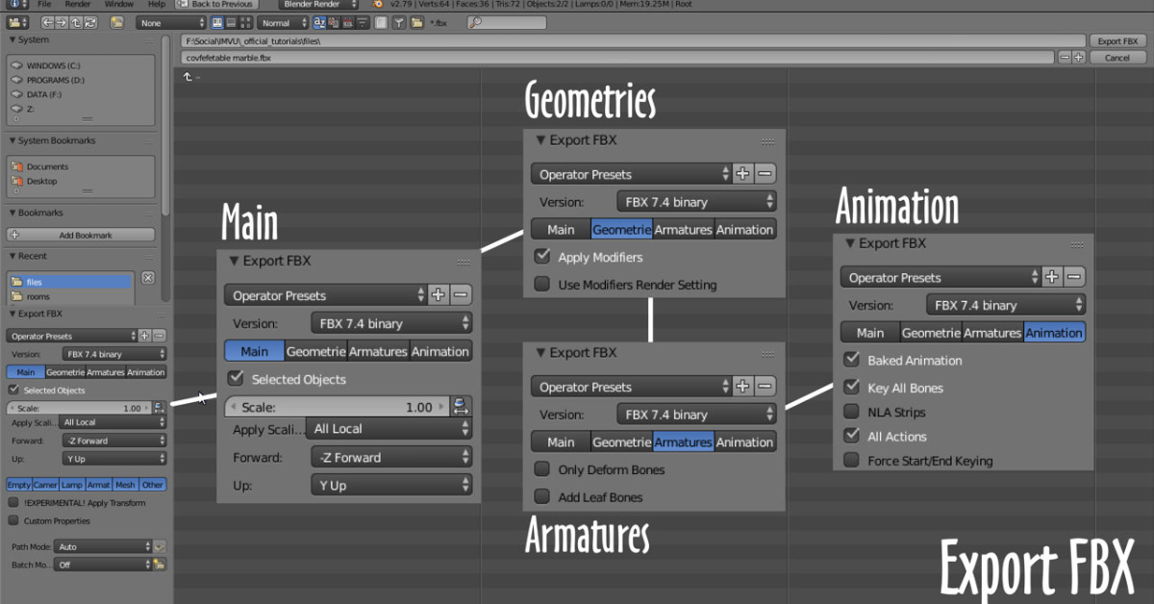The width and height of the screenshot is (1154, 604).
Task: Click the back navigation arrow in the file browser
Action: (48, 22)
